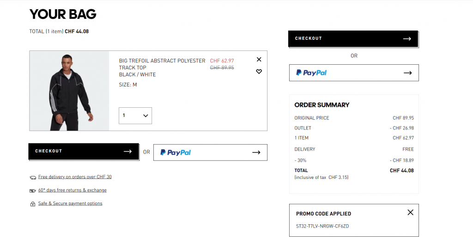The height and width of the screenshot is (246, 473).
Task: Click the arrow on top Checkout button
Action: [x=407, y=39]
